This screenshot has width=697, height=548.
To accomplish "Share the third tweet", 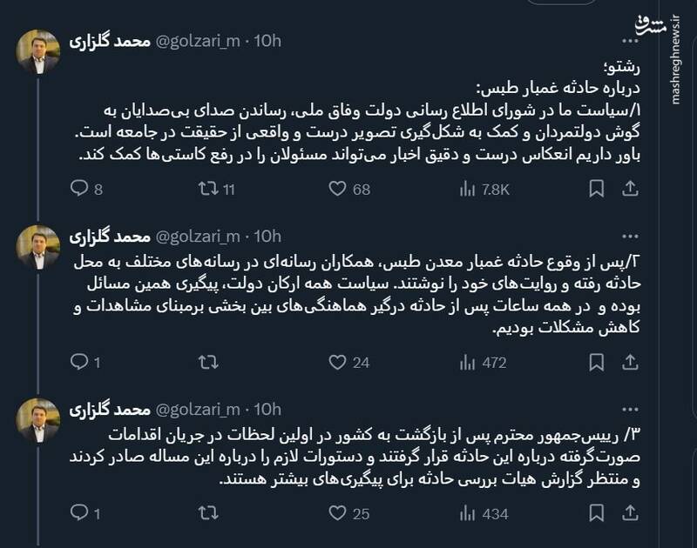I will [x=630, y=517].
